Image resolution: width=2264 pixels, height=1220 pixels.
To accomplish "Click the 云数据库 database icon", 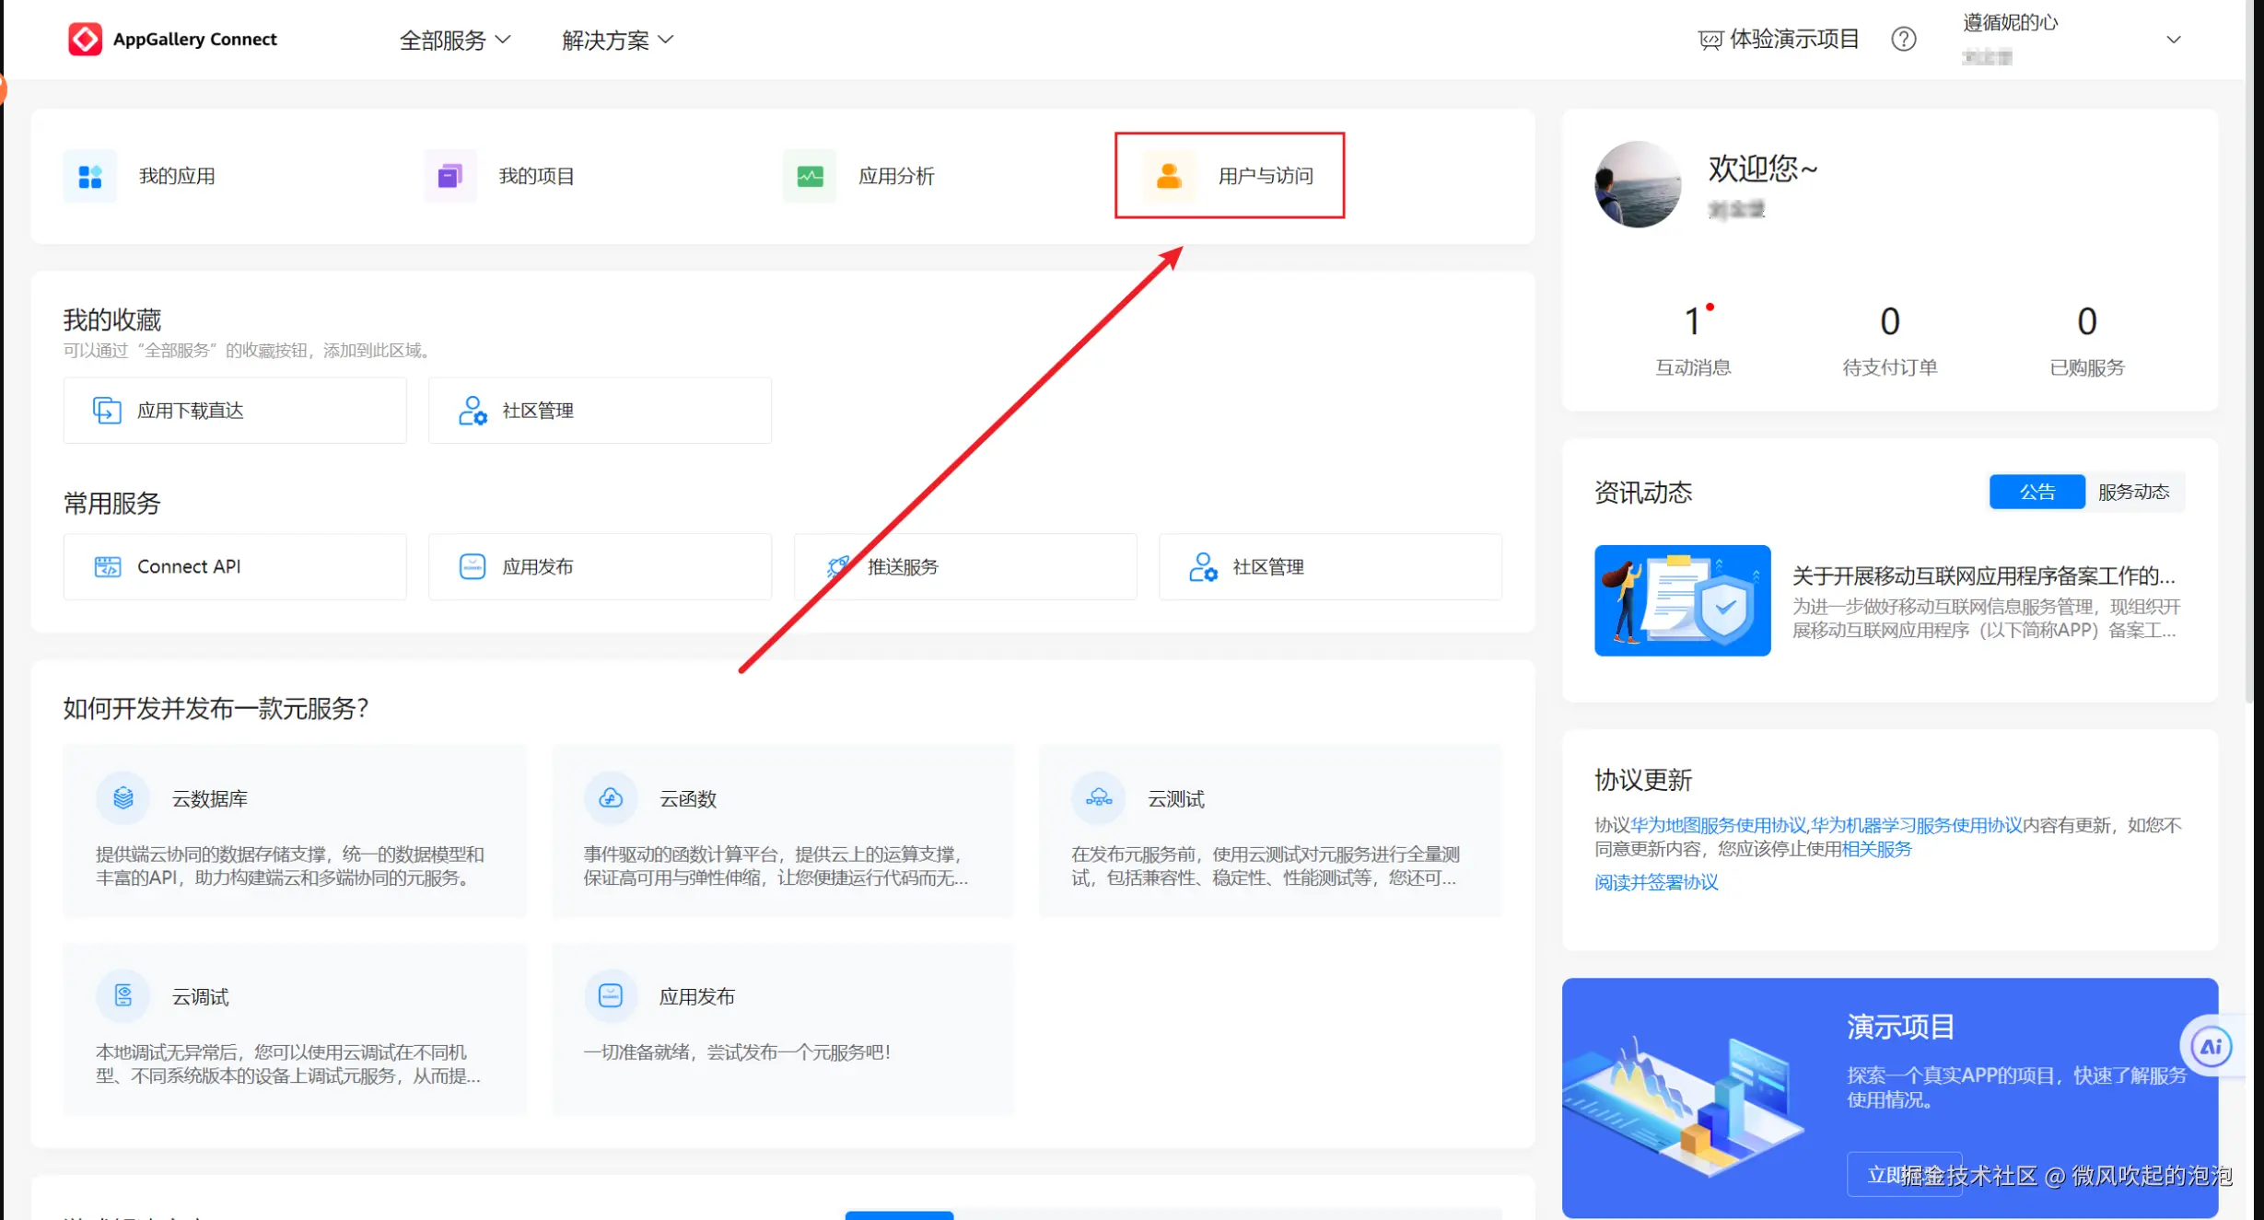I will click(123, 798).
